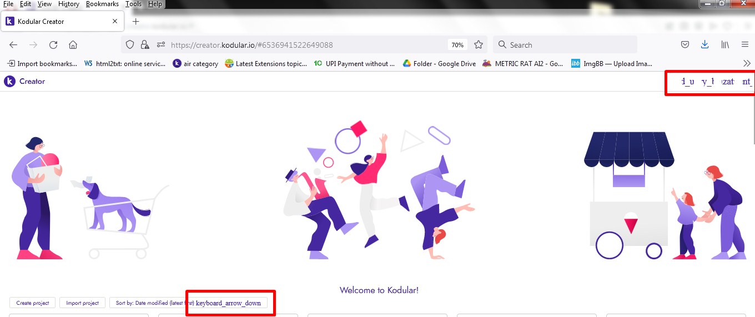Open the Downloads panel
Viewport: 755px width, 317px height.
tap(705, 45)
